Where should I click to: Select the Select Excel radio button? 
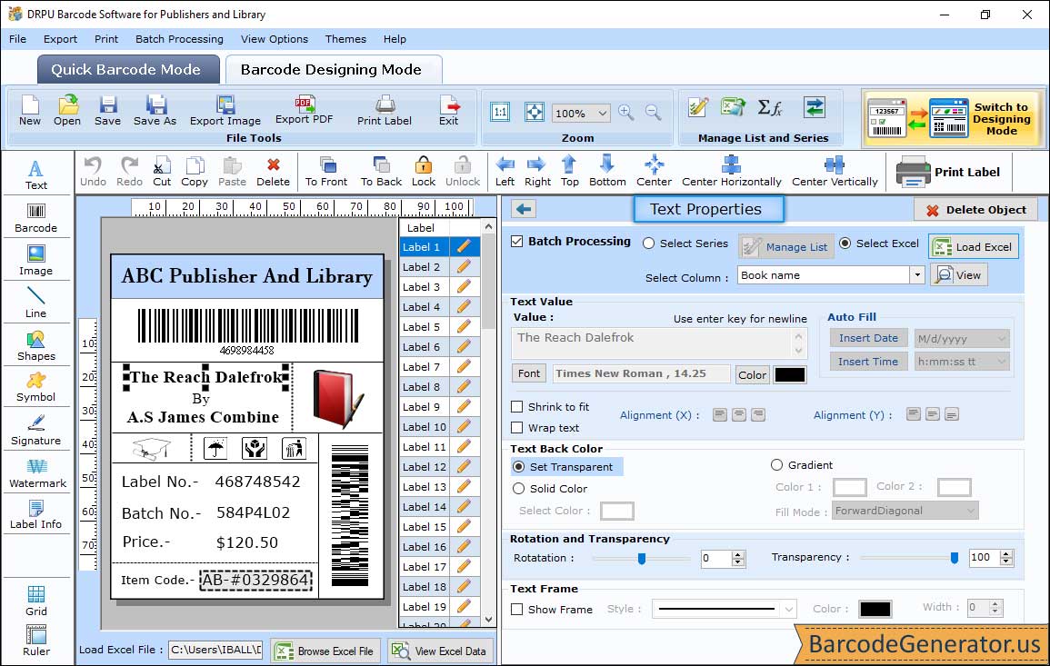point(845,244)
